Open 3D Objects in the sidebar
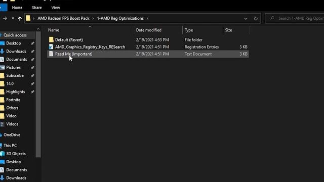Screen dimensions: 324x182 (x=16, y=154)
